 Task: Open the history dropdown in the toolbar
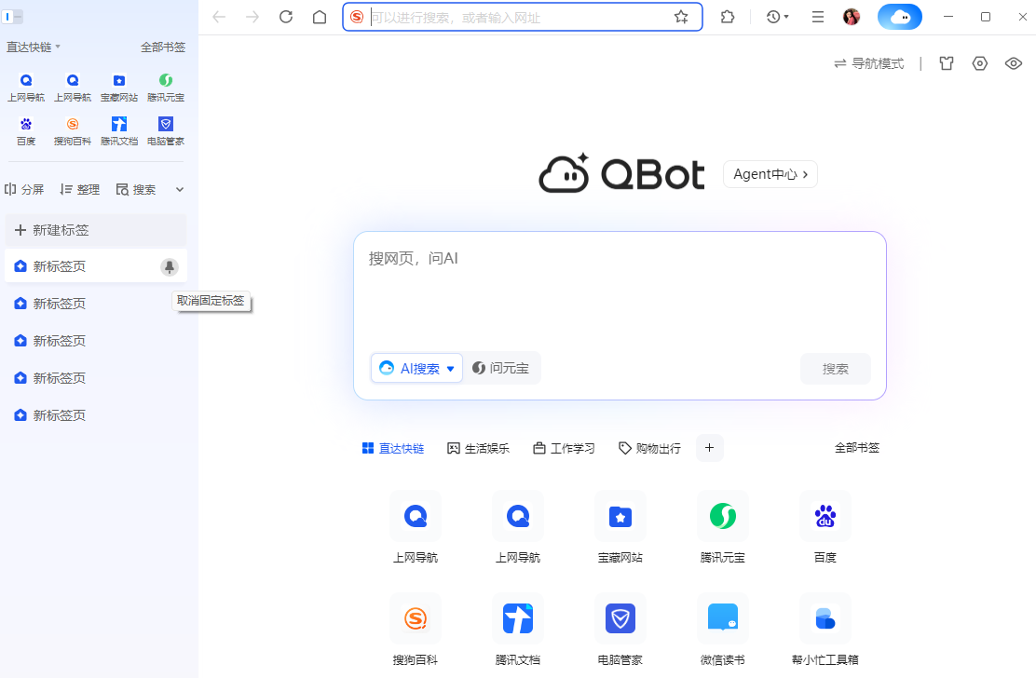point(776,17)
